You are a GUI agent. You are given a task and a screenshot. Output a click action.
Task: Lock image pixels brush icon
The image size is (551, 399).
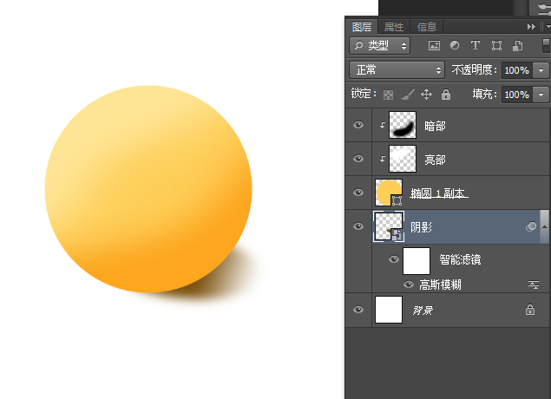pyautogui.click(x=408, y=95)
